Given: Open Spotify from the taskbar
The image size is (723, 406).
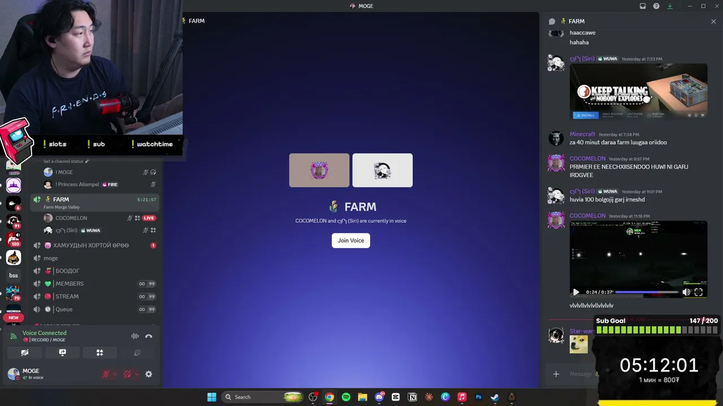Looking at the screenshot, I should pyautogui.click(x=346, y=397).
